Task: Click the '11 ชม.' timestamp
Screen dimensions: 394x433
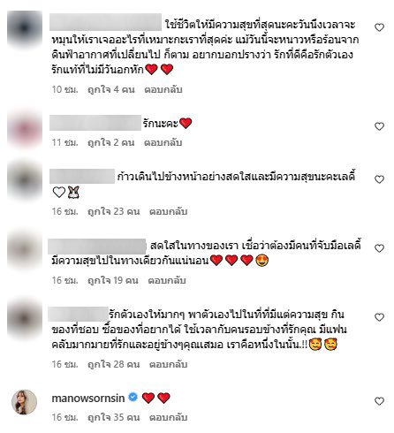Action: pyautogui.click(x=64, y=142)
